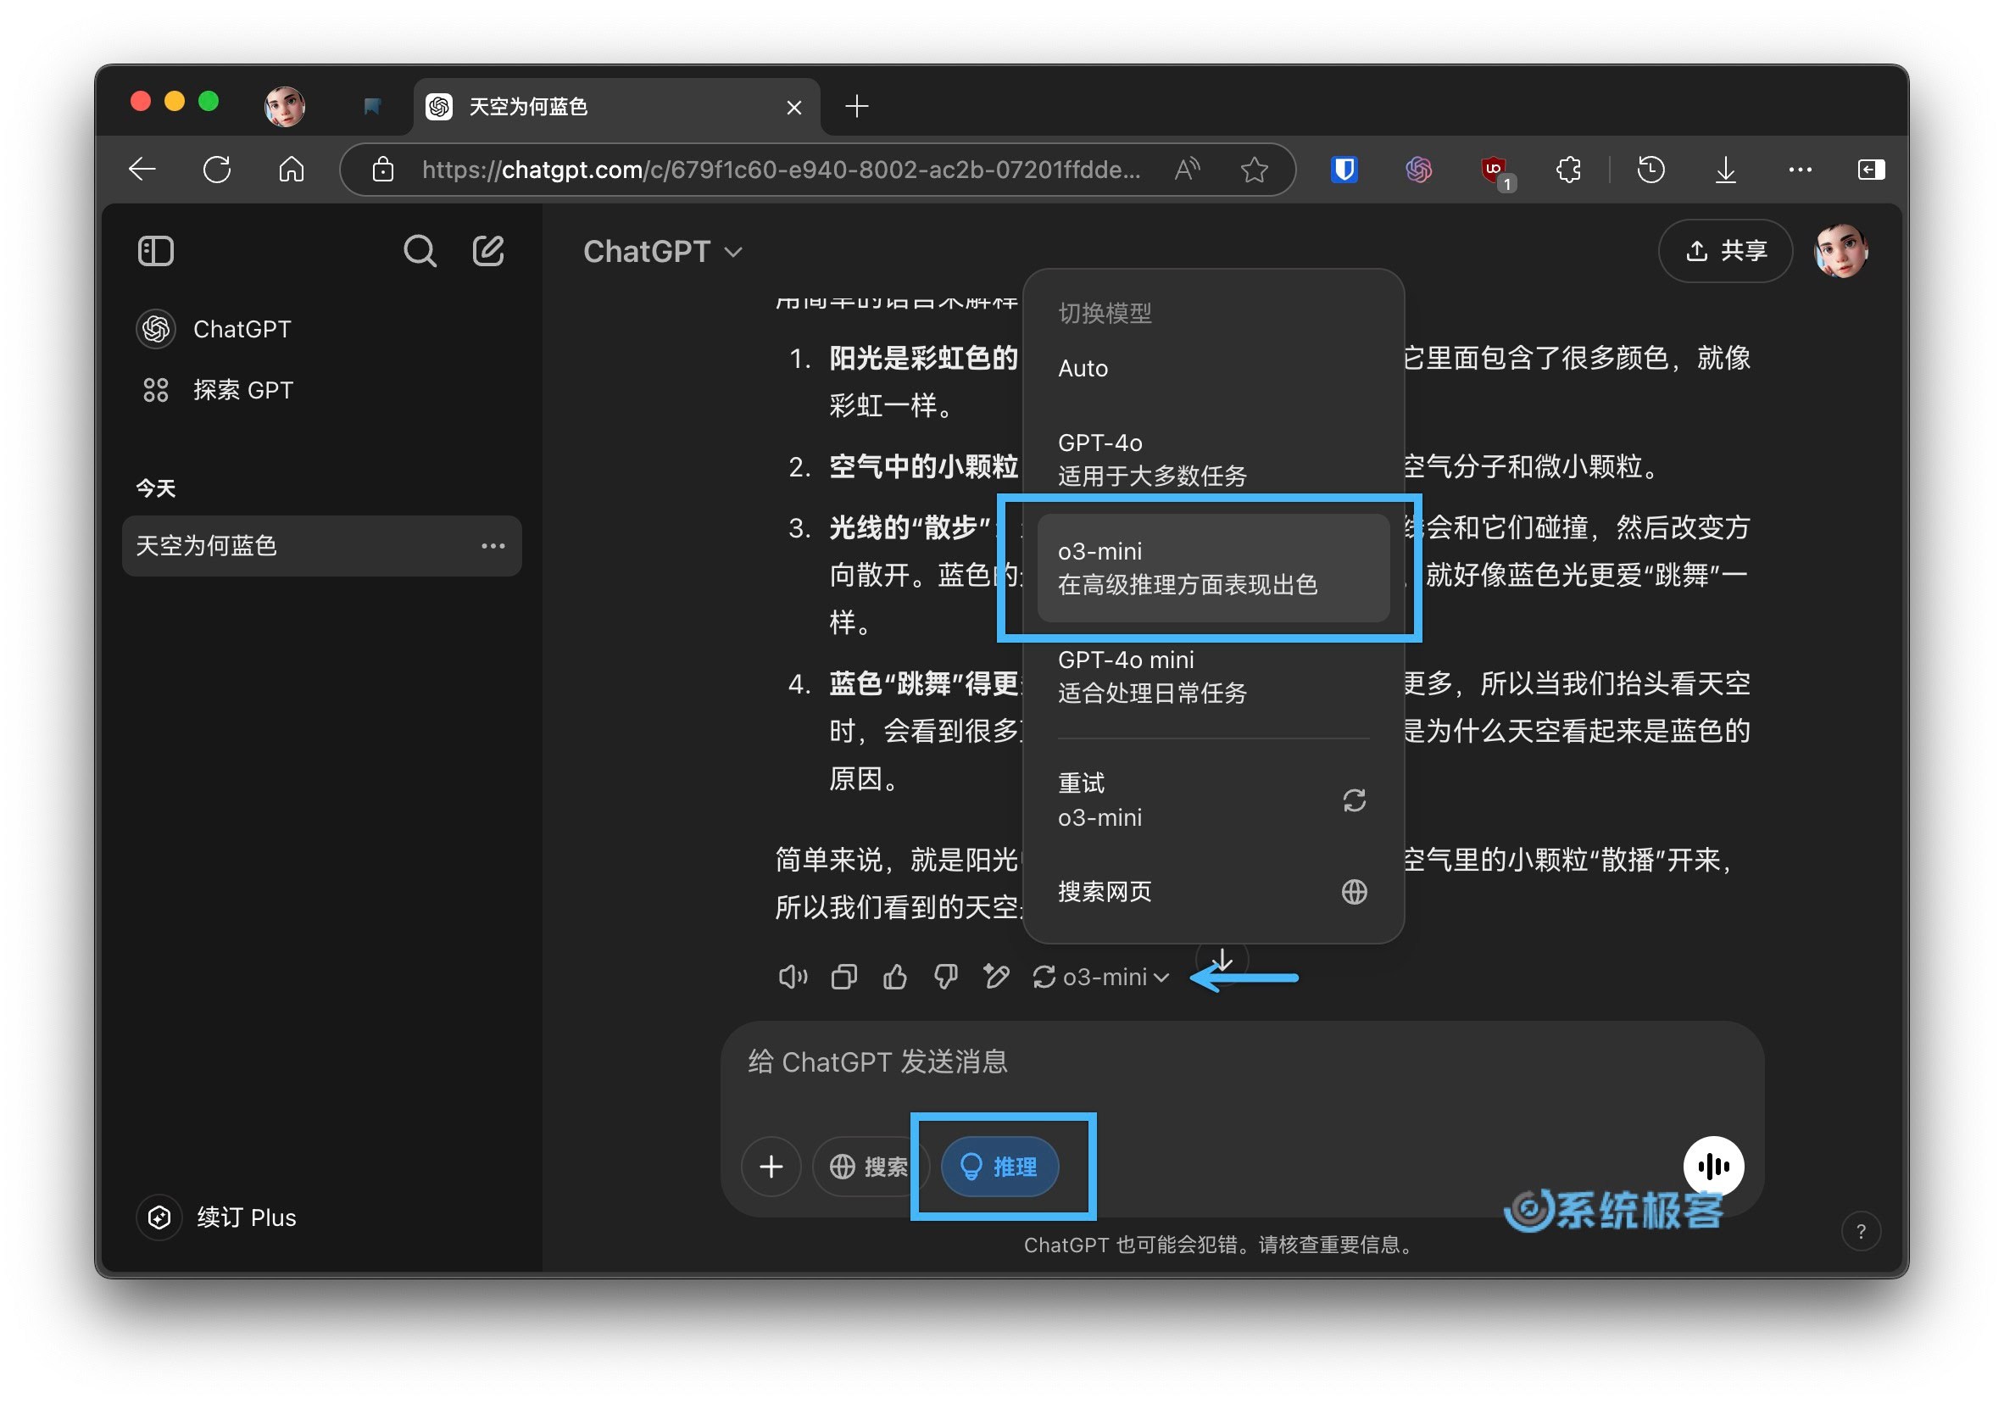2004x1404 pixels.
Task: Open browser settings and more menu
Action: (1800, 170)
